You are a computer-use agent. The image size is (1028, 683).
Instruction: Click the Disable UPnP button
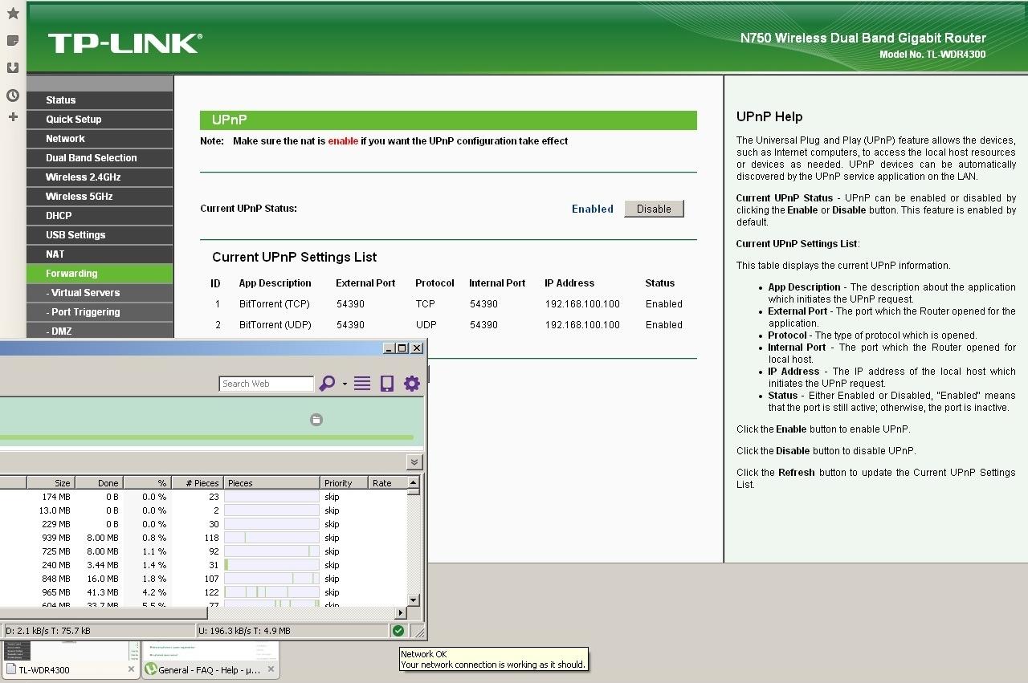(x=654, y=209)
